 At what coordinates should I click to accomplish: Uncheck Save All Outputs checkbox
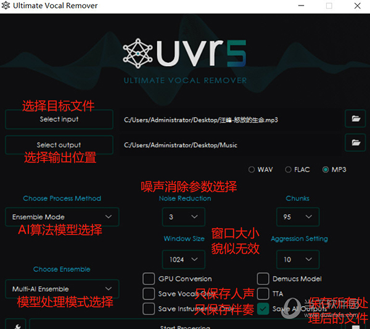click(x=263, y=309)
